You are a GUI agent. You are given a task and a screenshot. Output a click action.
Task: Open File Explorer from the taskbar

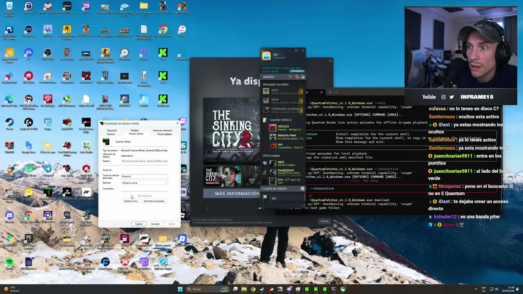tap(244, 289)
